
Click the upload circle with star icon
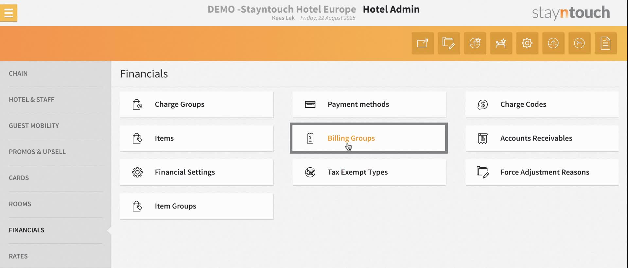[475, 43]
